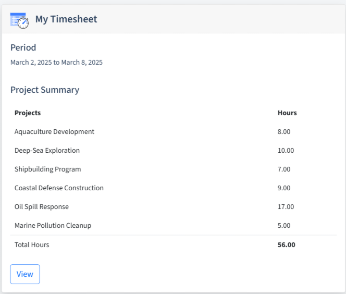Click the 17.00 hours value

point(286,206)
